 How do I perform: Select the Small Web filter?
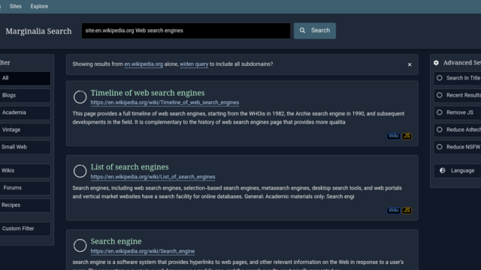click(25, 147)
